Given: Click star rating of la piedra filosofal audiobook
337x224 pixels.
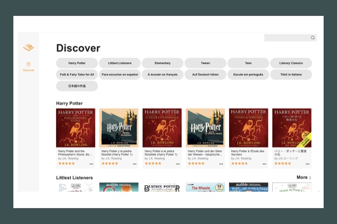Looking at the screenshot, I should pyautogui.click(x=109, y=163).
